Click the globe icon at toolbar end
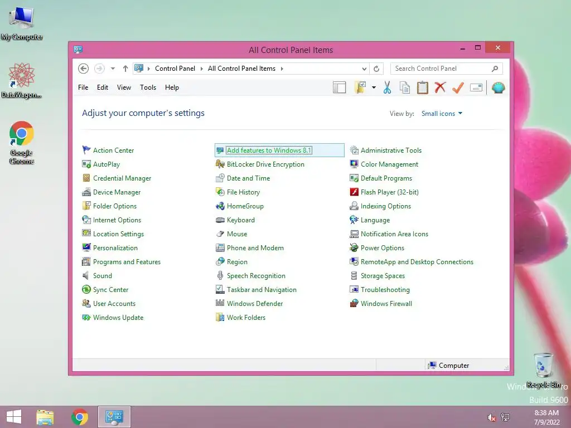The height and width of the screenshot is (428, 571). 498,87
